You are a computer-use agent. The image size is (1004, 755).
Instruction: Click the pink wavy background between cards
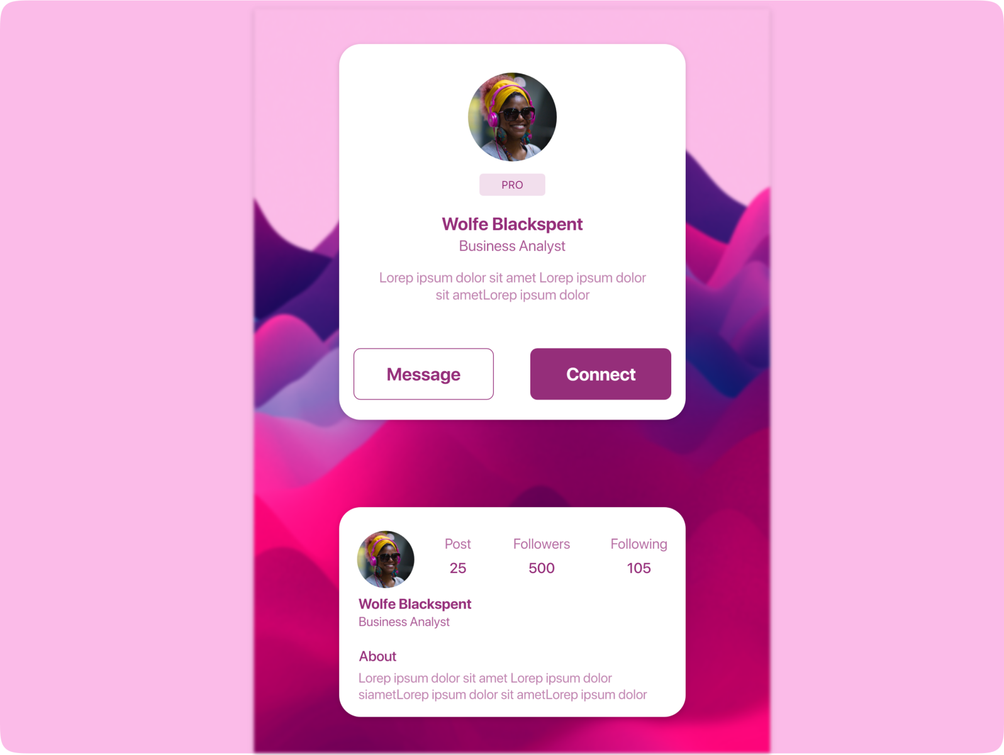pos(512,463)
